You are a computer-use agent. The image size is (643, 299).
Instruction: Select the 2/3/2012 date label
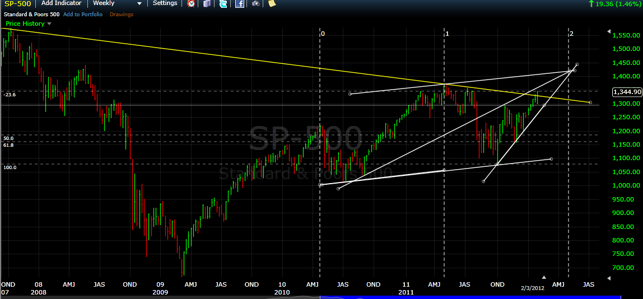pyautogui.click(x=533, y=288)
